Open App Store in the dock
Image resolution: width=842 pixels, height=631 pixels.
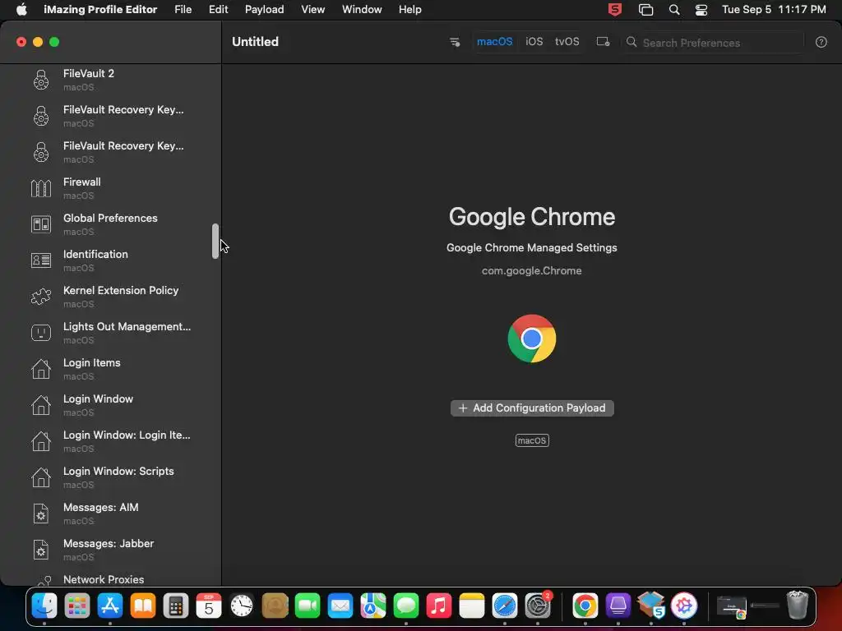pyautogui.click(x=110, y=606)
